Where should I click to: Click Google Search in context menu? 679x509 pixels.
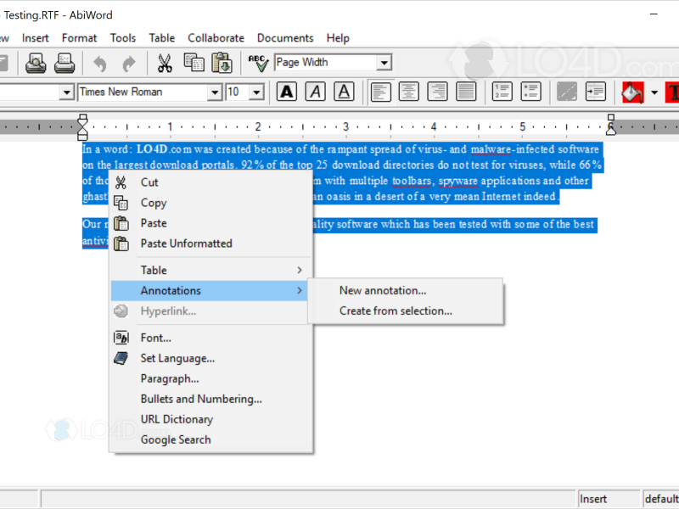pyautogui.click(x=210, y=439)
